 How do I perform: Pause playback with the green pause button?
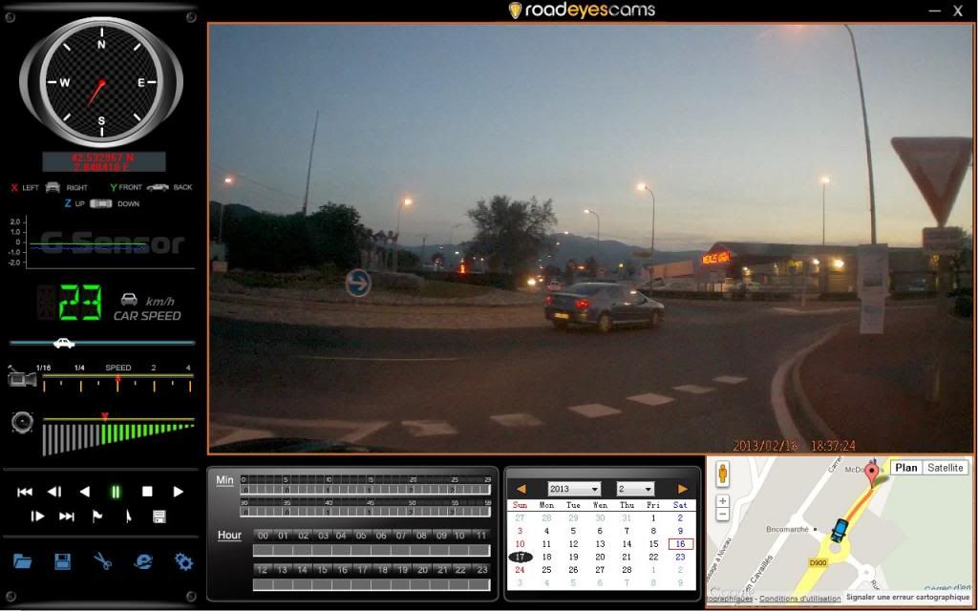click(x=116, y=492)
